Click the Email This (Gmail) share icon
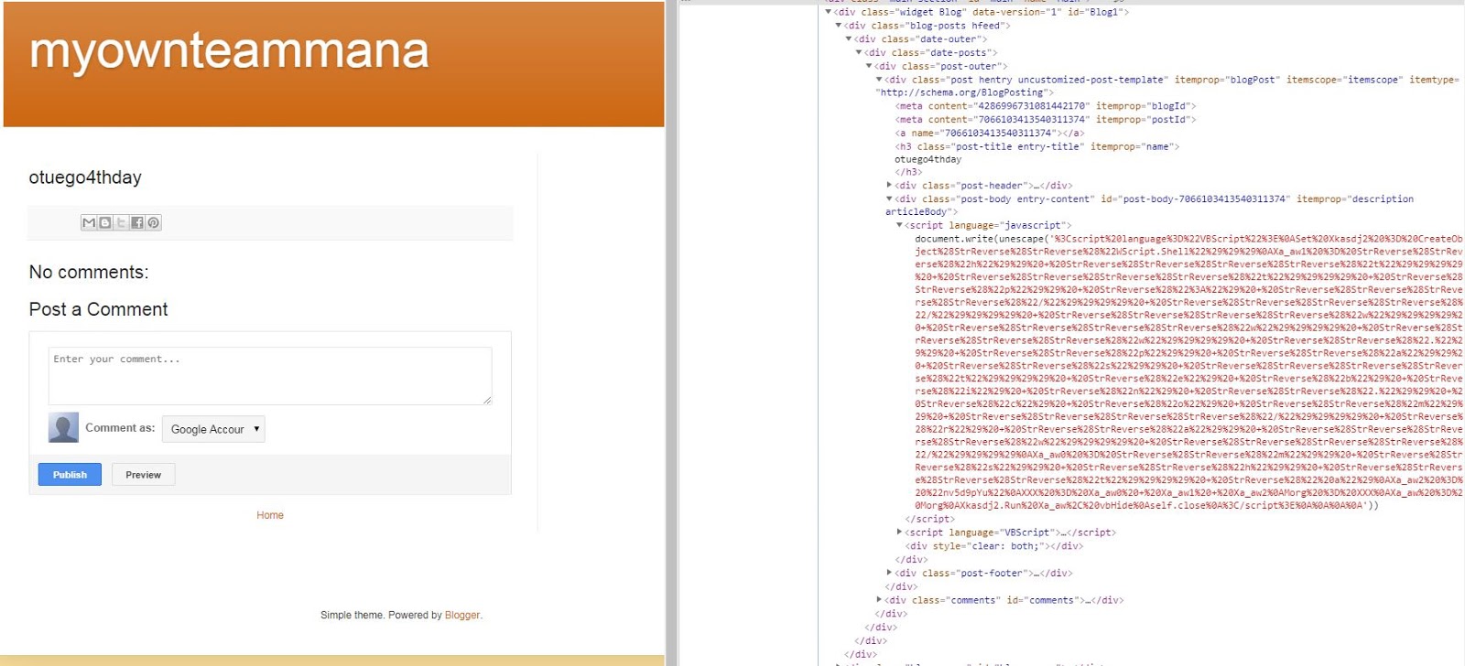This screenshot has width=1465, height=666. tap(89, 222)
